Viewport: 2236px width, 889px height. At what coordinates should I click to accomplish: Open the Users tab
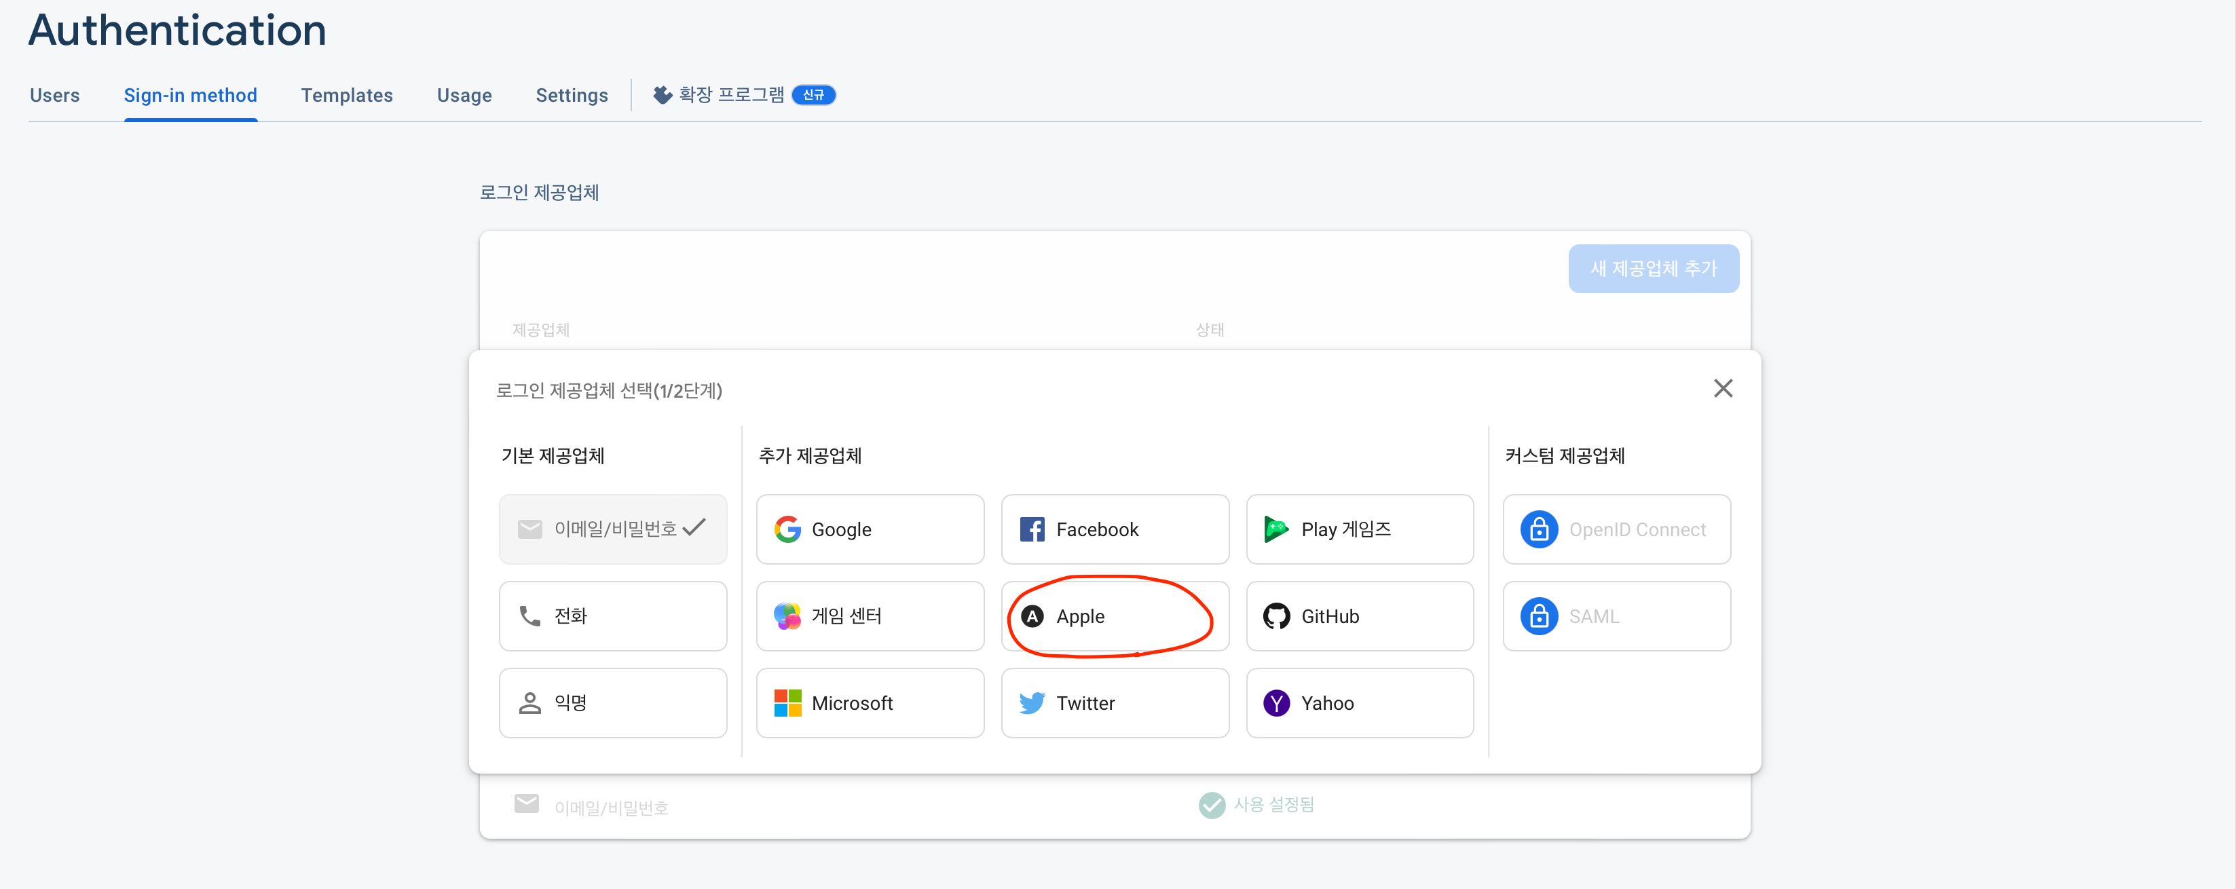55,96
